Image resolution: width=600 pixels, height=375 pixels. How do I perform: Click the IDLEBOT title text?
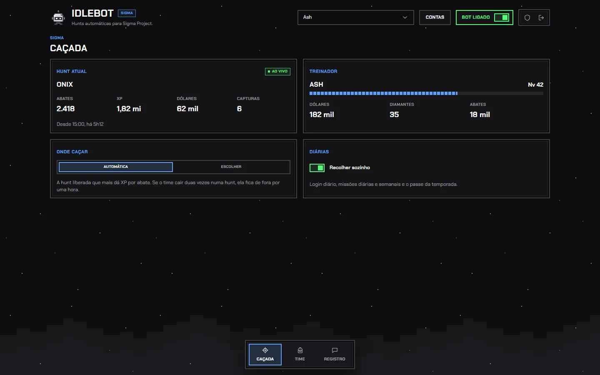click(x=92, y=13)
